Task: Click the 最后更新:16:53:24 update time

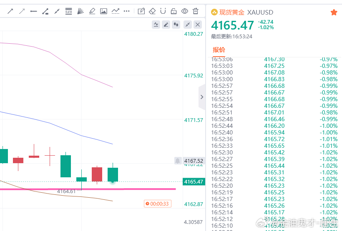Action: tap(231, 36)
